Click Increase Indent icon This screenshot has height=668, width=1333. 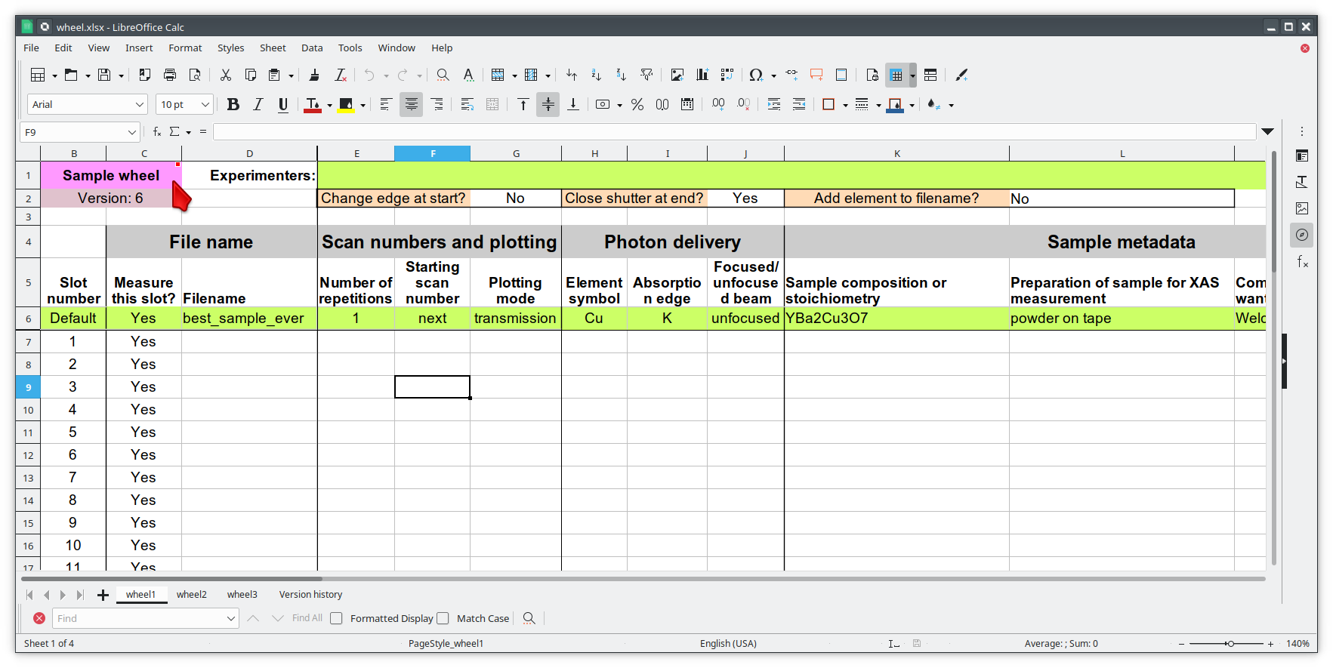774,104
